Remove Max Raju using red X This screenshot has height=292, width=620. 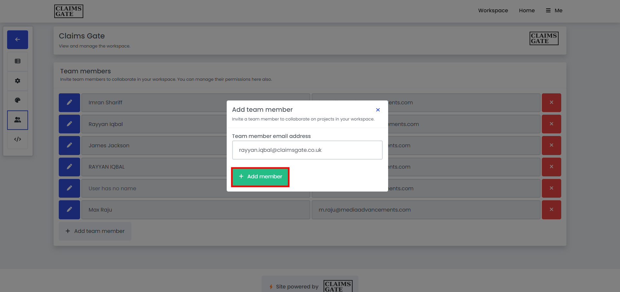coord(551,210)
